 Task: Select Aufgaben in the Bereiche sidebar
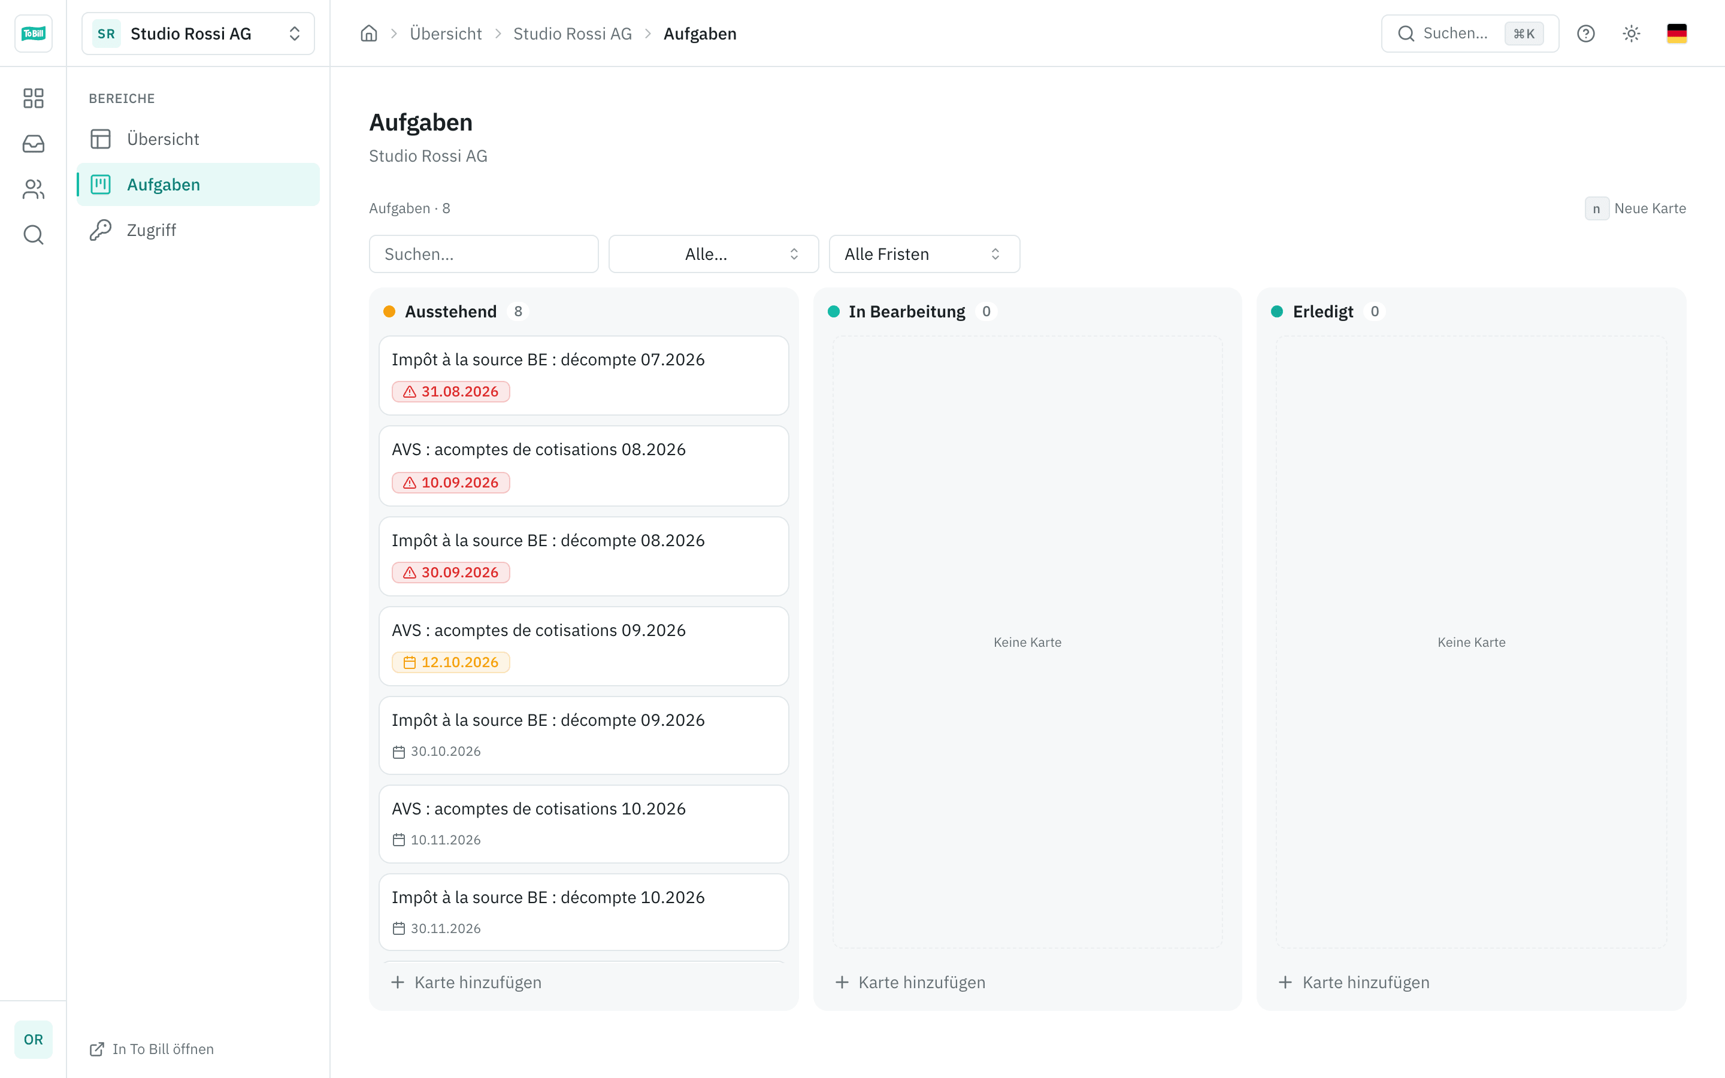pyautogui.click(x=198, y=184)
